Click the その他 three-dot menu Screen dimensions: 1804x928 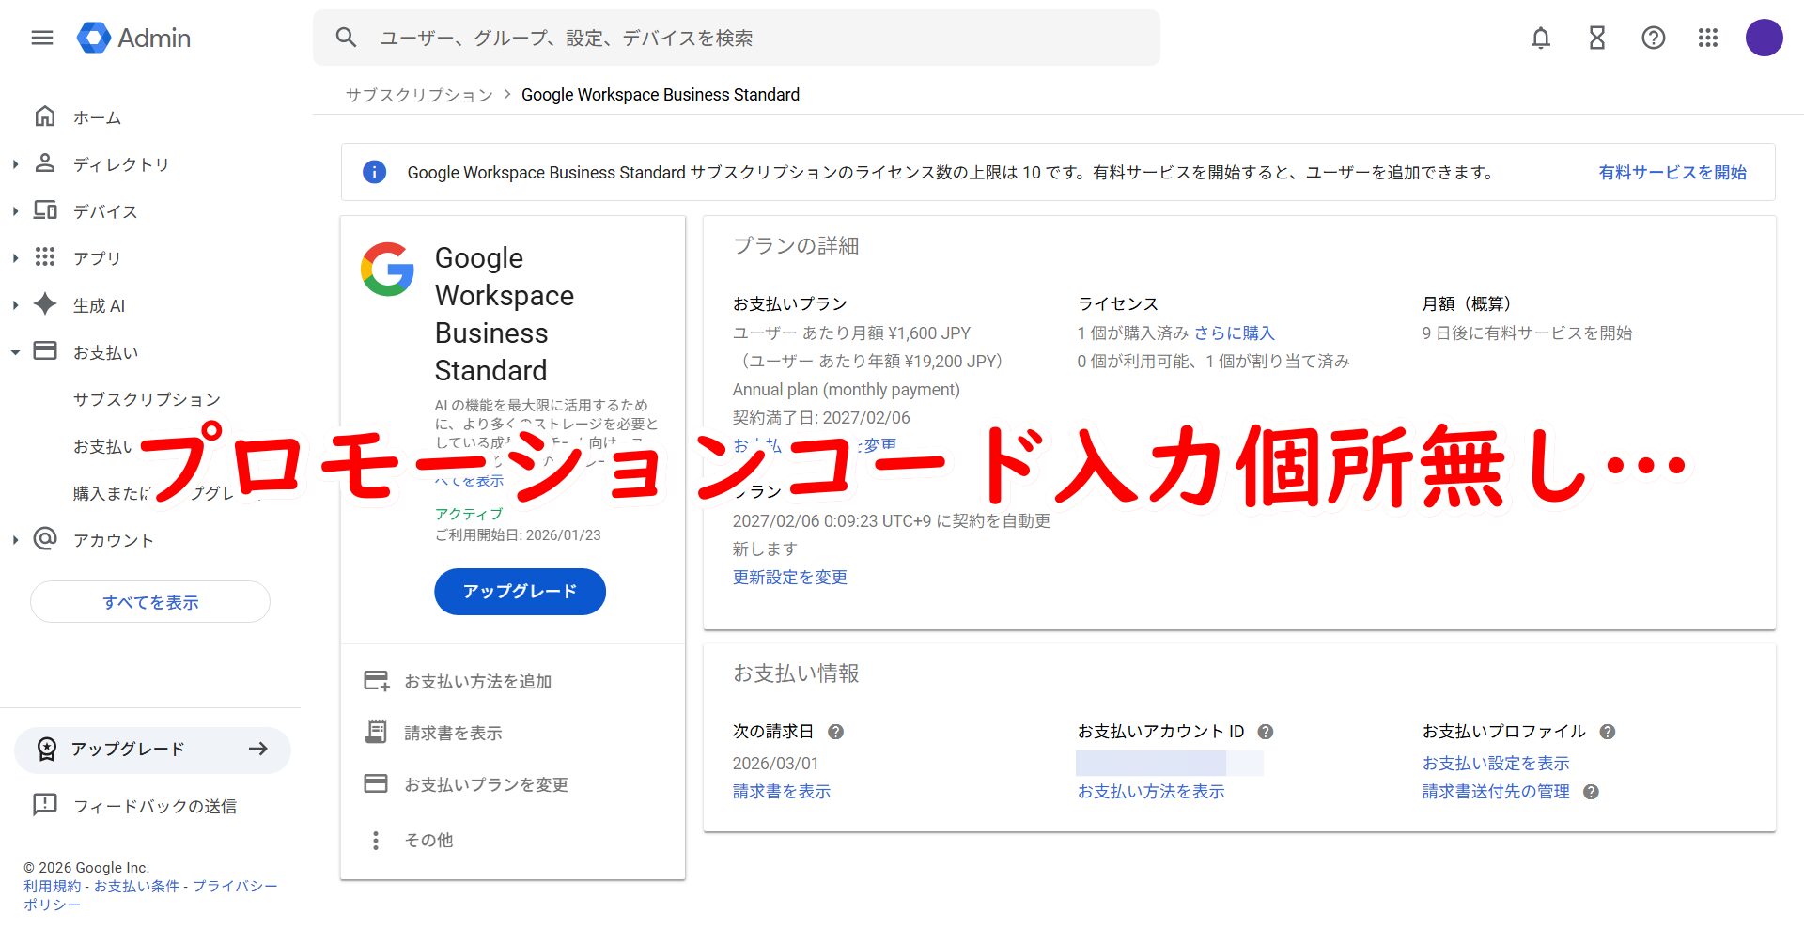376,840
